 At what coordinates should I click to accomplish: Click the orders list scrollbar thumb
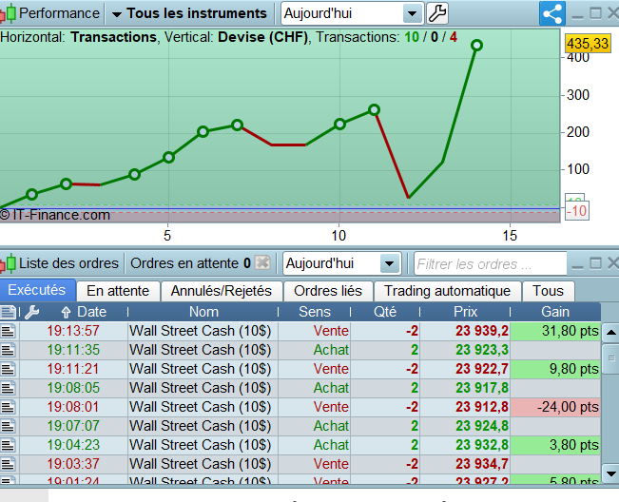point(610,358)
